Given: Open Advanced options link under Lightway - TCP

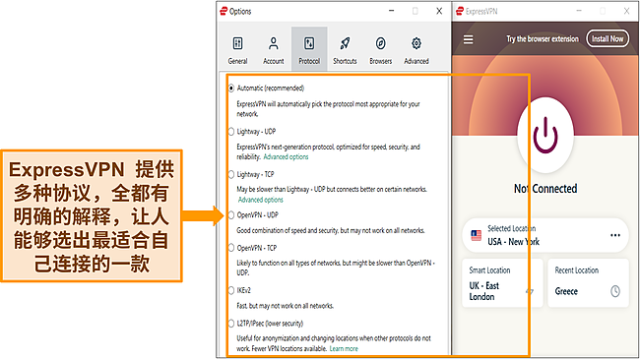Looking at the screenshot, I should pyautogui.click(x=260, y=200).
